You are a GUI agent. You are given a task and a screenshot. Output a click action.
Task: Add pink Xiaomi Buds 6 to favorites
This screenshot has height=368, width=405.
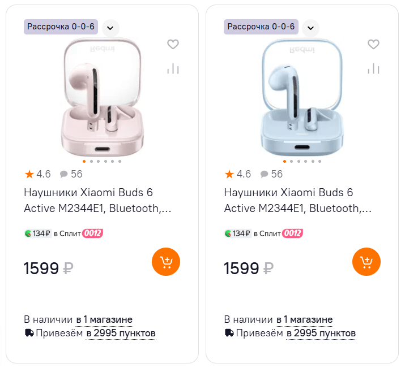(x=173, y=44)
